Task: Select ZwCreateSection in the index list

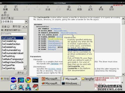Action: point(12,44)
